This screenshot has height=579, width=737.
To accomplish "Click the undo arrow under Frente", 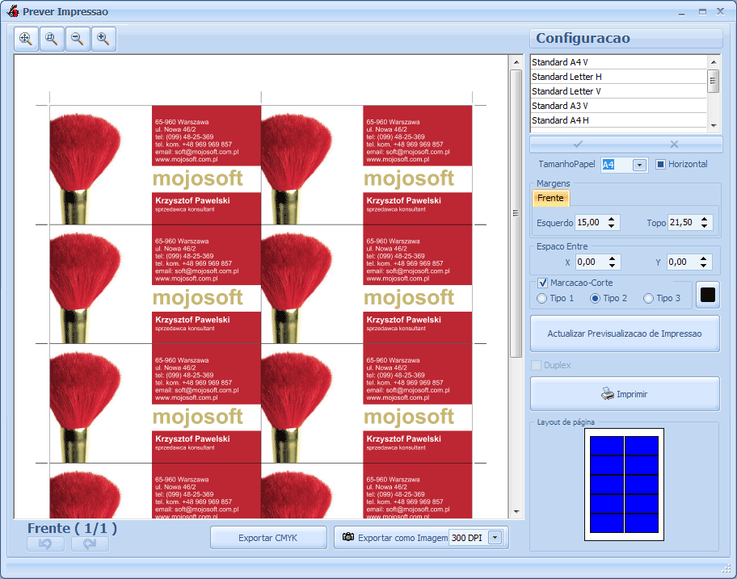I will coord(45,543).
